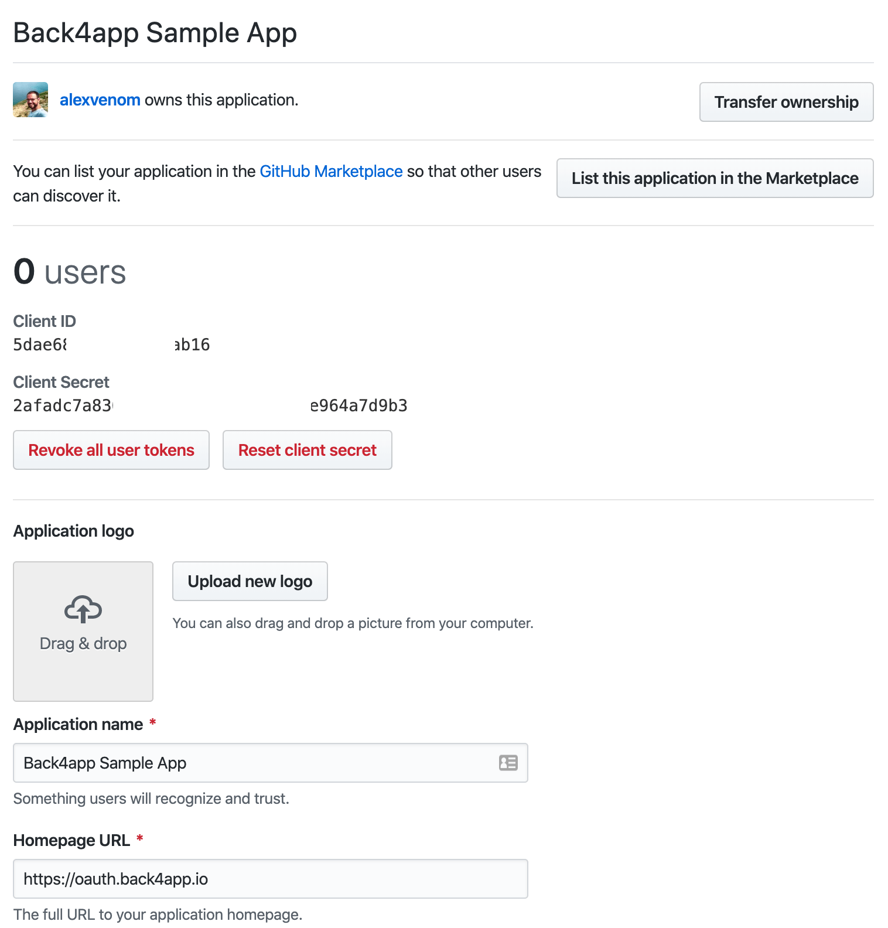Click Revoke all user tokens

point(111,450)
